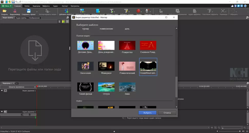Click the Открыть folder icon
This screenshot has width=249, height=133.
pos(4,11)
